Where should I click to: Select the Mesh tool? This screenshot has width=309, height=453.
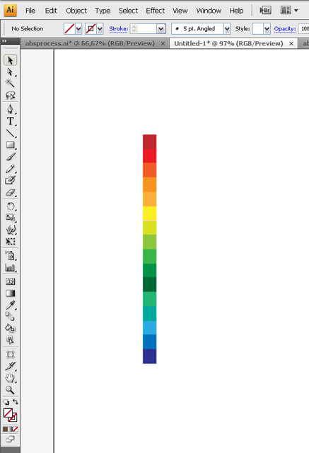11,281
